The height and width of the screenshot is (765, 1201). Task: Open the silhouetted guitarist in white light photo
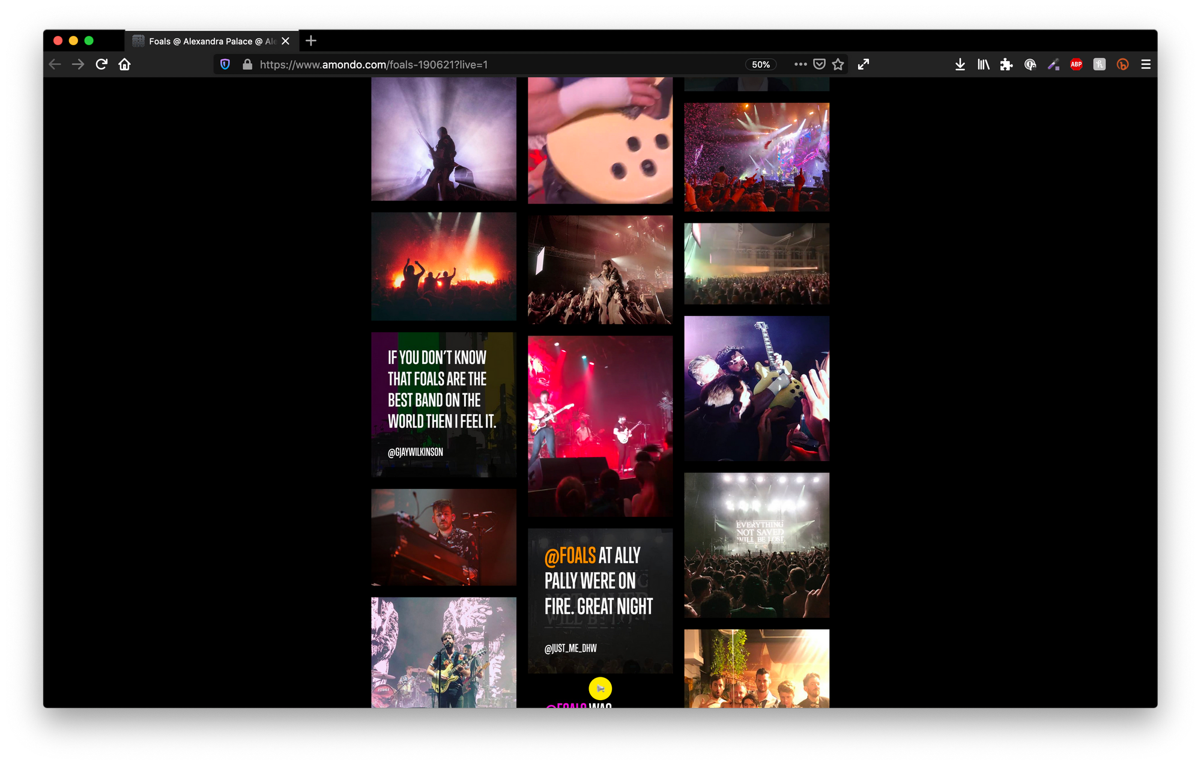point(443,139)
